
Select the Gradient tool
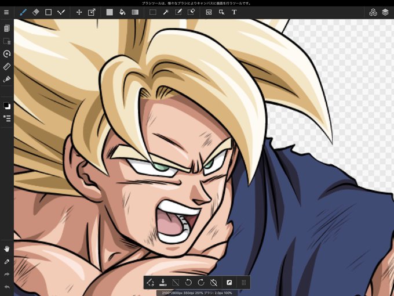click(135, 12)
